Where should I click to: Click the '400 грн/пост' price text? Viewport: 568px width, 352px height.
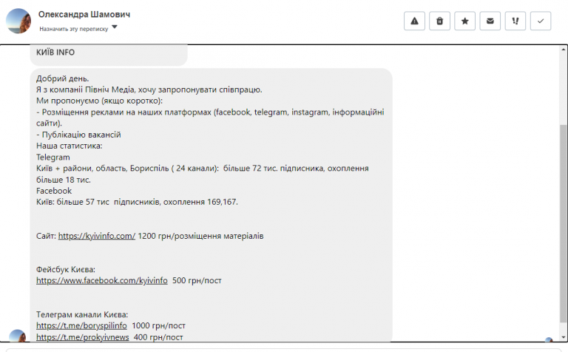158,337
